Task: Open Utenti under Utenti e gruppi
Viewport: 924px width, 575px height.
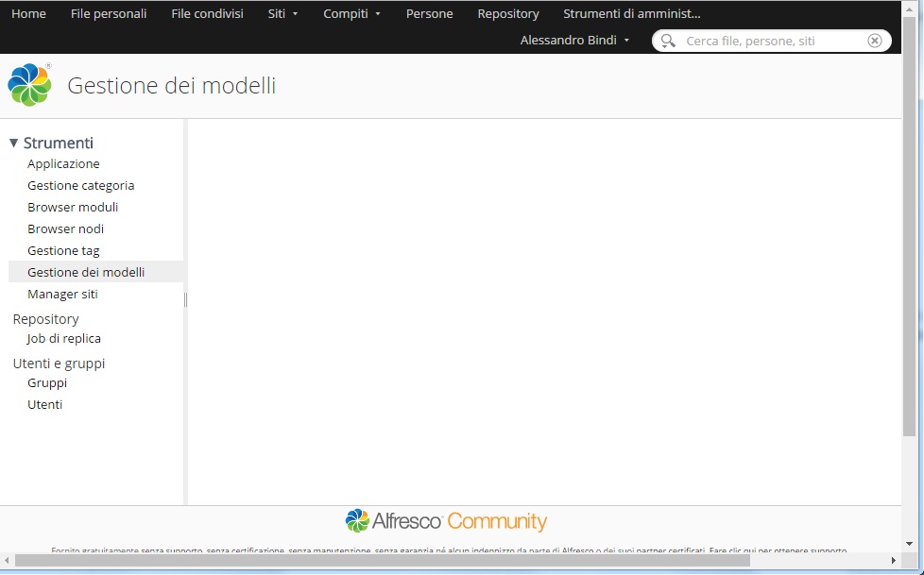Action: 45,405
